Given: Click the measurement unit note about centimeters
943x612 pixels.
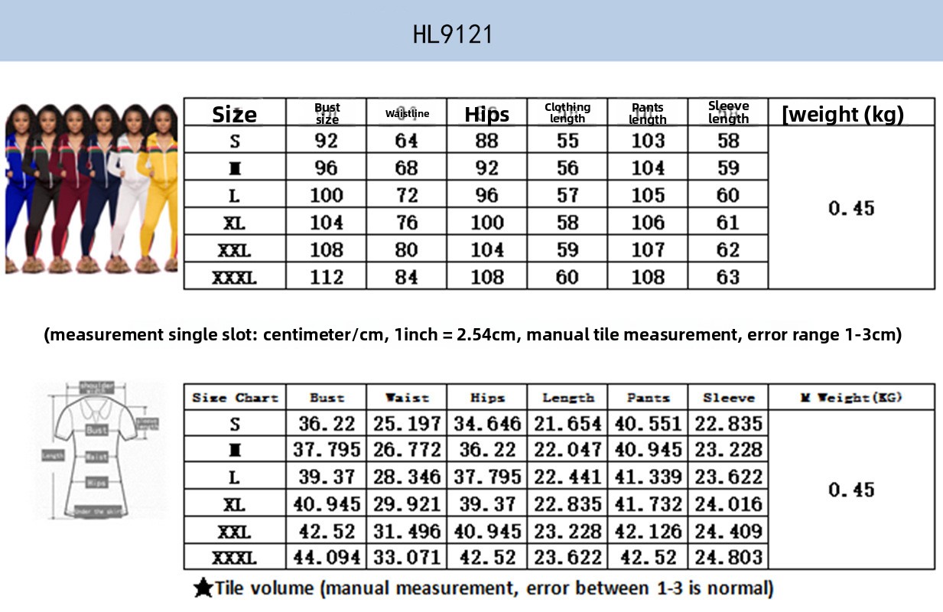Looking at the screenshot, I should [473, 335].
